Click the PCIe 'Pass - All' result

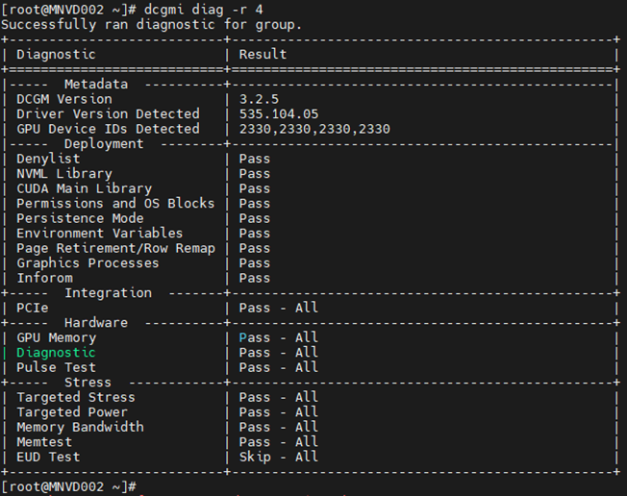[278, 308]
